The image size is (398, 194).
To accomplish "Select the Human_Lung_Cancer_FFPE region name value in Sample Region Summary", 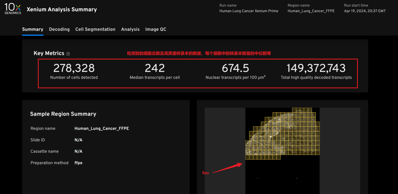I will (102, 128).
